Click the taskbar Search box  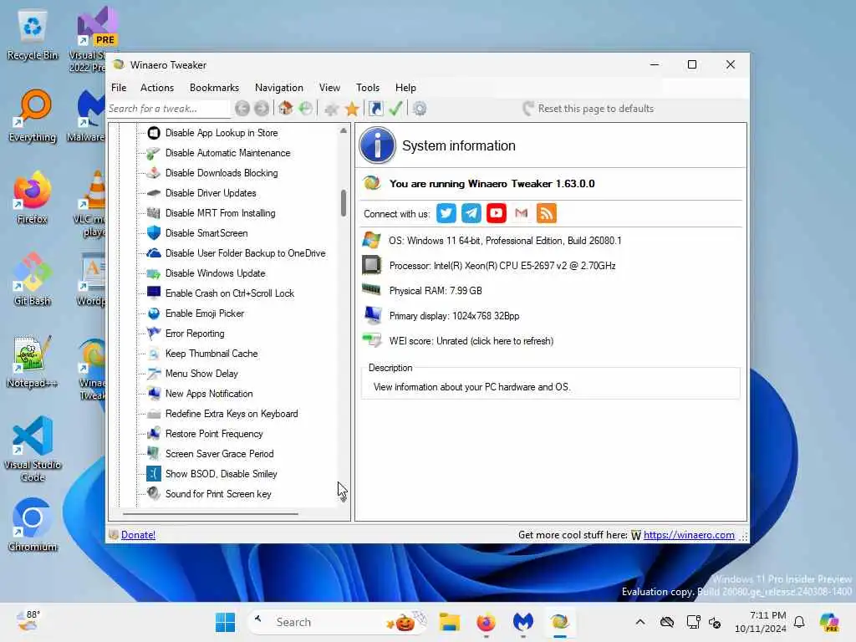tap(338, 622)
